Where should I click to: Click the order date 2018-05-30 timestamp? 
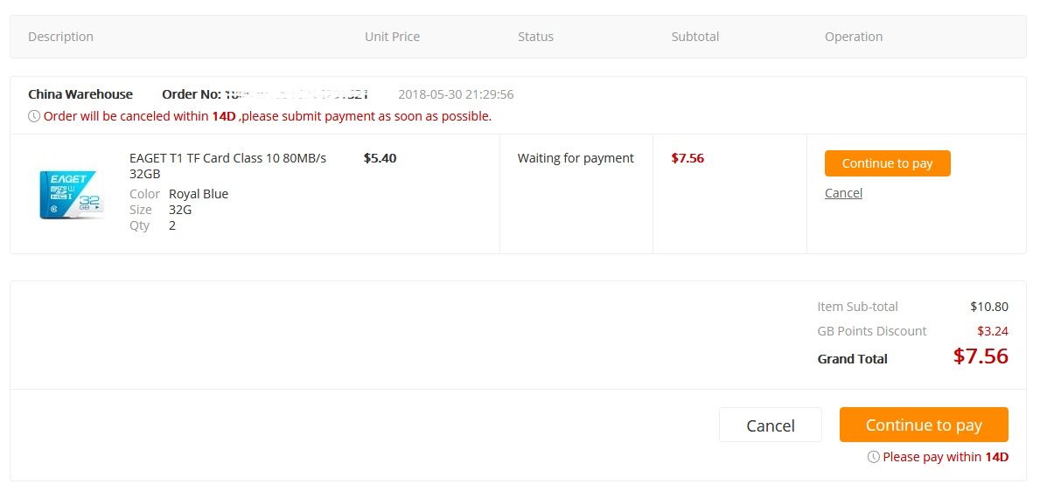tap(456, 94)
